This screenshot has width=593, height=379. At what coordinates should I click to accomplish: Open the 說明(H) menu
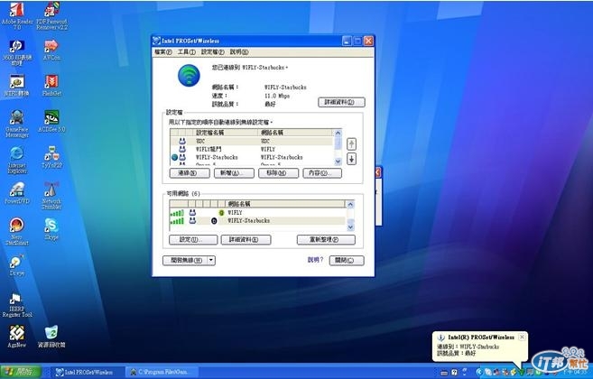click(239, 51)
